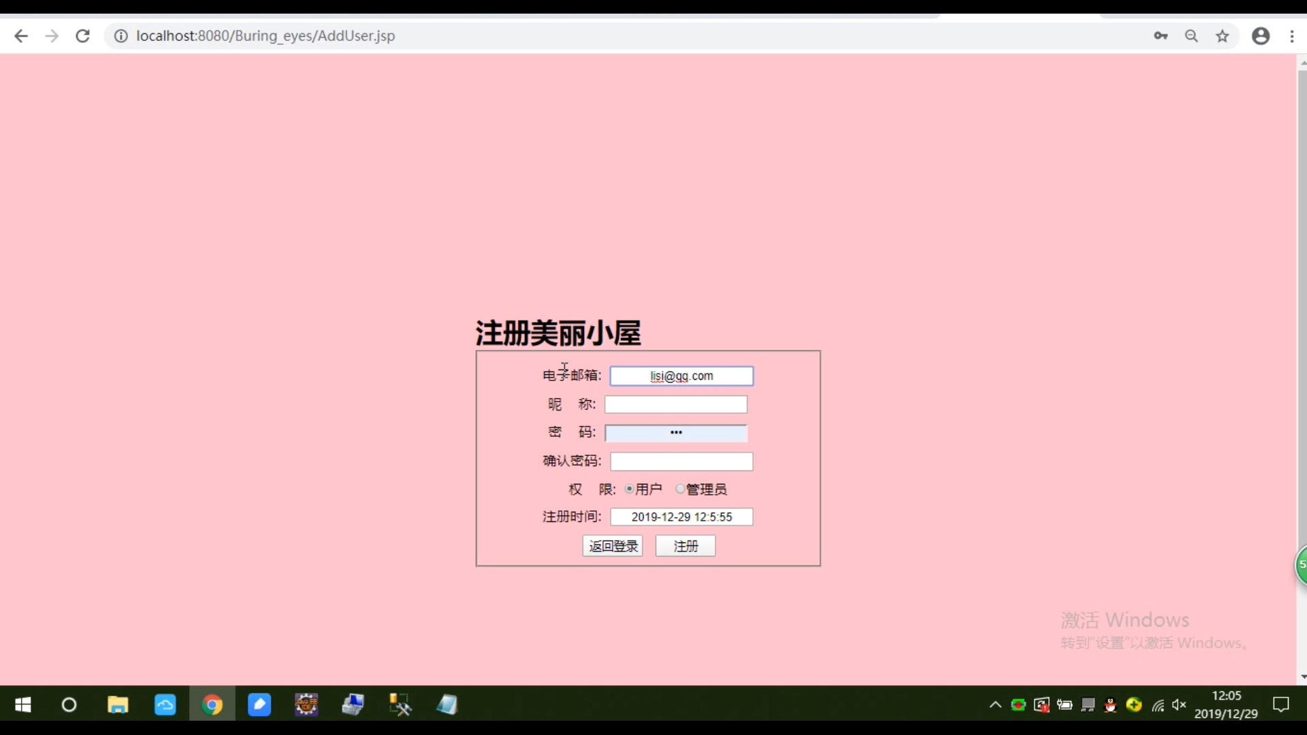
Task: Click scrollbar down arrow
Action: click(x=1302, y=676)
